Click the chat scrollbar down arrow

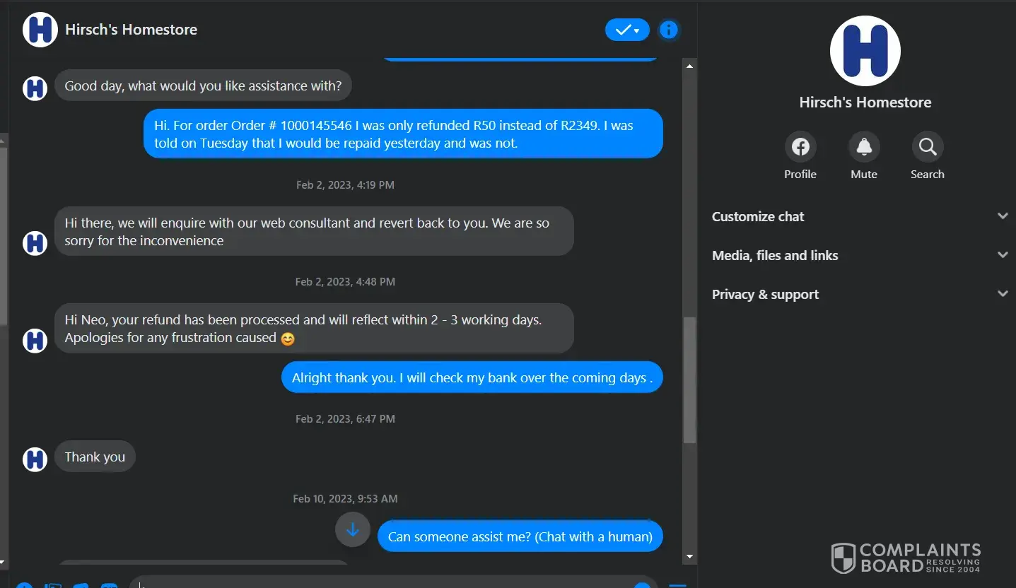690,556
